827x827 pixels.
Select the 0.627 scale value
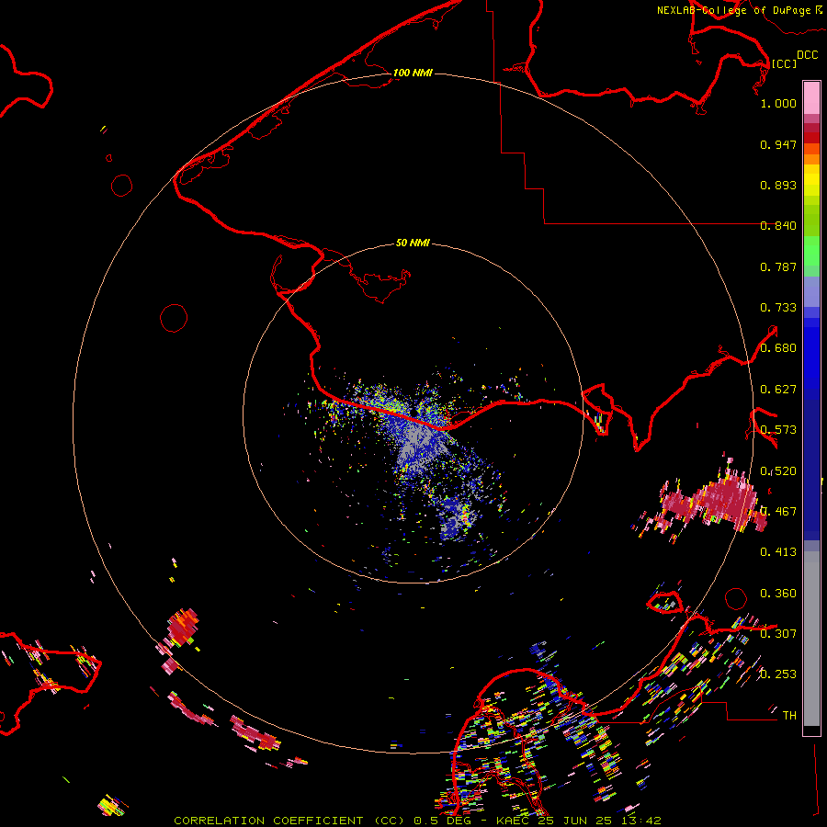click(x=778, y=390)
